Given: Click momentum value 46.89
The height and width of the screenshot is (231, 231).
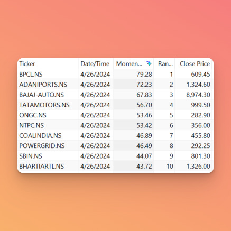Looking at the screenshot, I should [144, 136].
